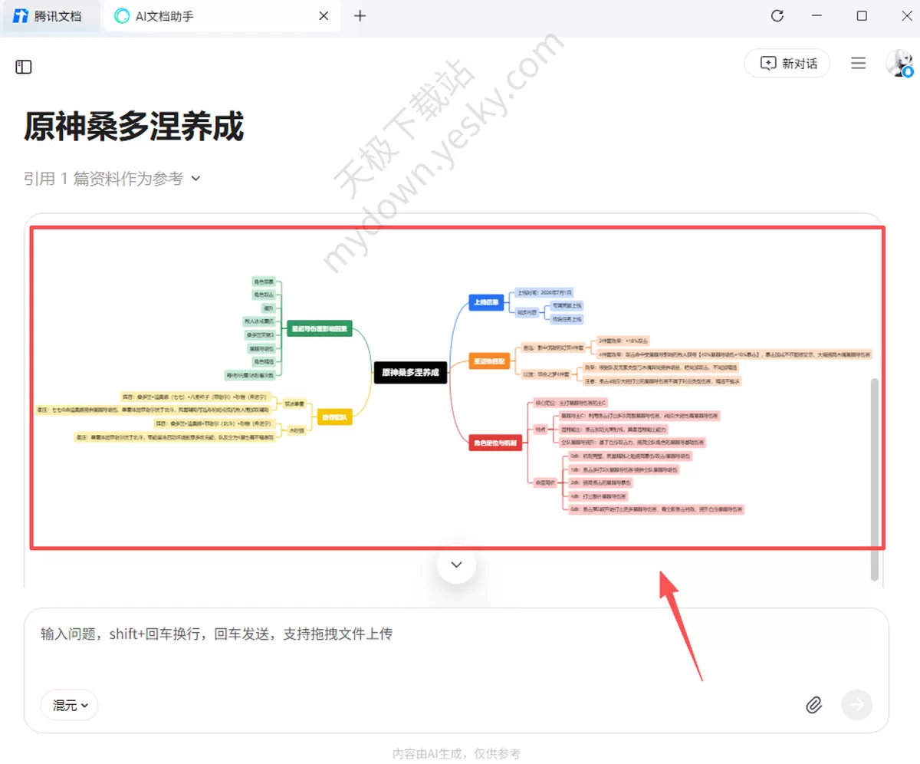Click the black central 原神桑多涅养成 node
This screenshot has width=920, height=764.
click(410, 373)
